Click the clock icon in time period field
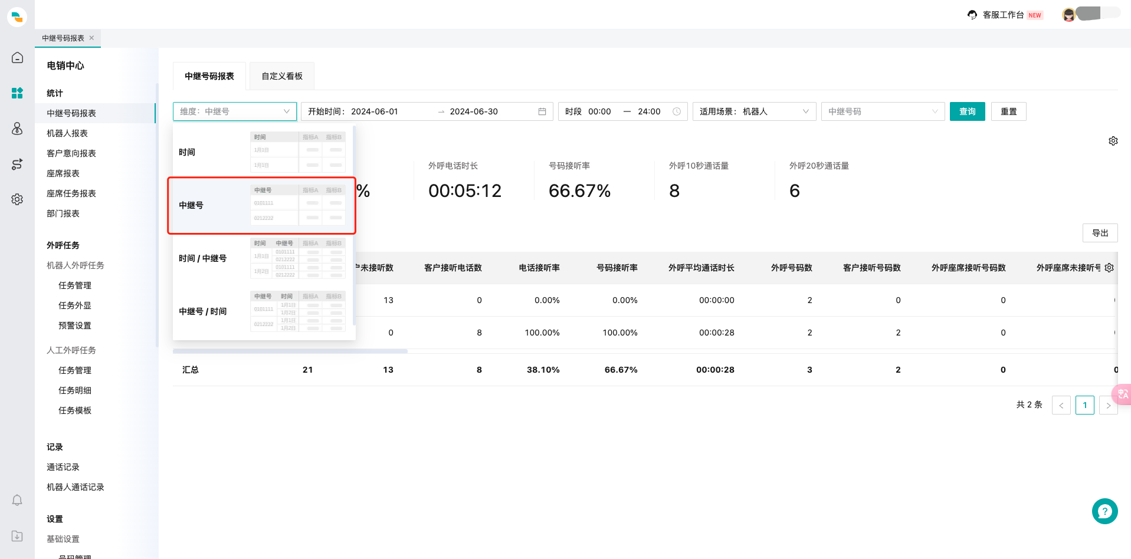 pyautogui.click(x=677, y=111)
